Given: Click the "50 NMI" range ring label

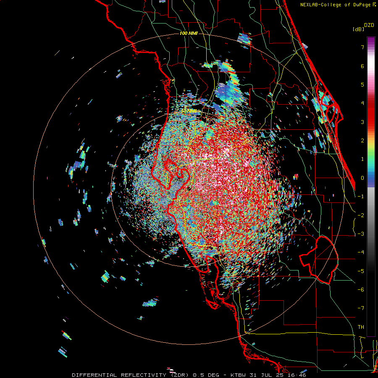Looking at the screenshot, I should 189,111.
